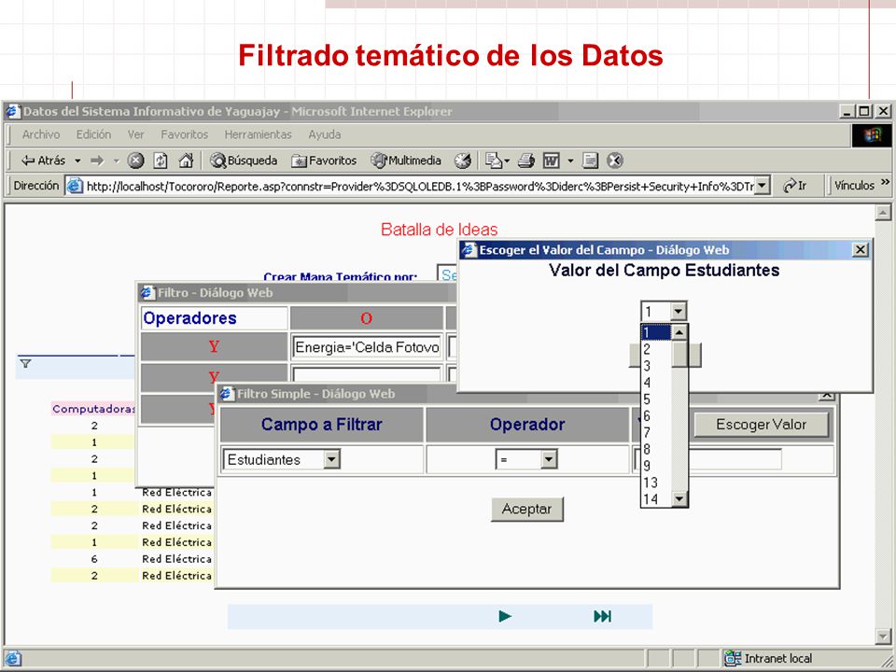Expand the Vínculos links bar chevron
896x672 pixels.
[885, 182]
